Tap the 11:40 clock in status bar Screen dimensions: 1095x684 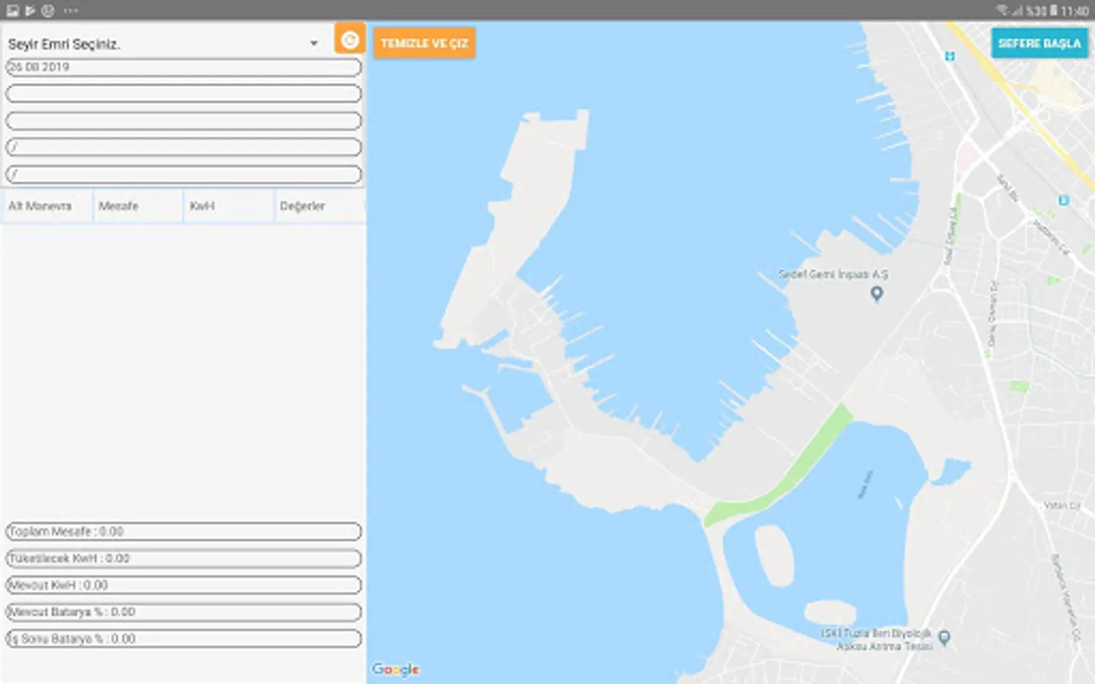click(1074, 11)
